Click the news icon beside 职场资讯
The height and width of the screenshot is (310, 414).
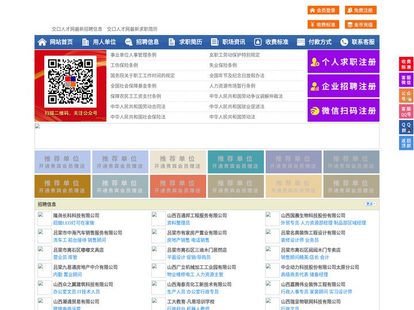tap(214, 42)
